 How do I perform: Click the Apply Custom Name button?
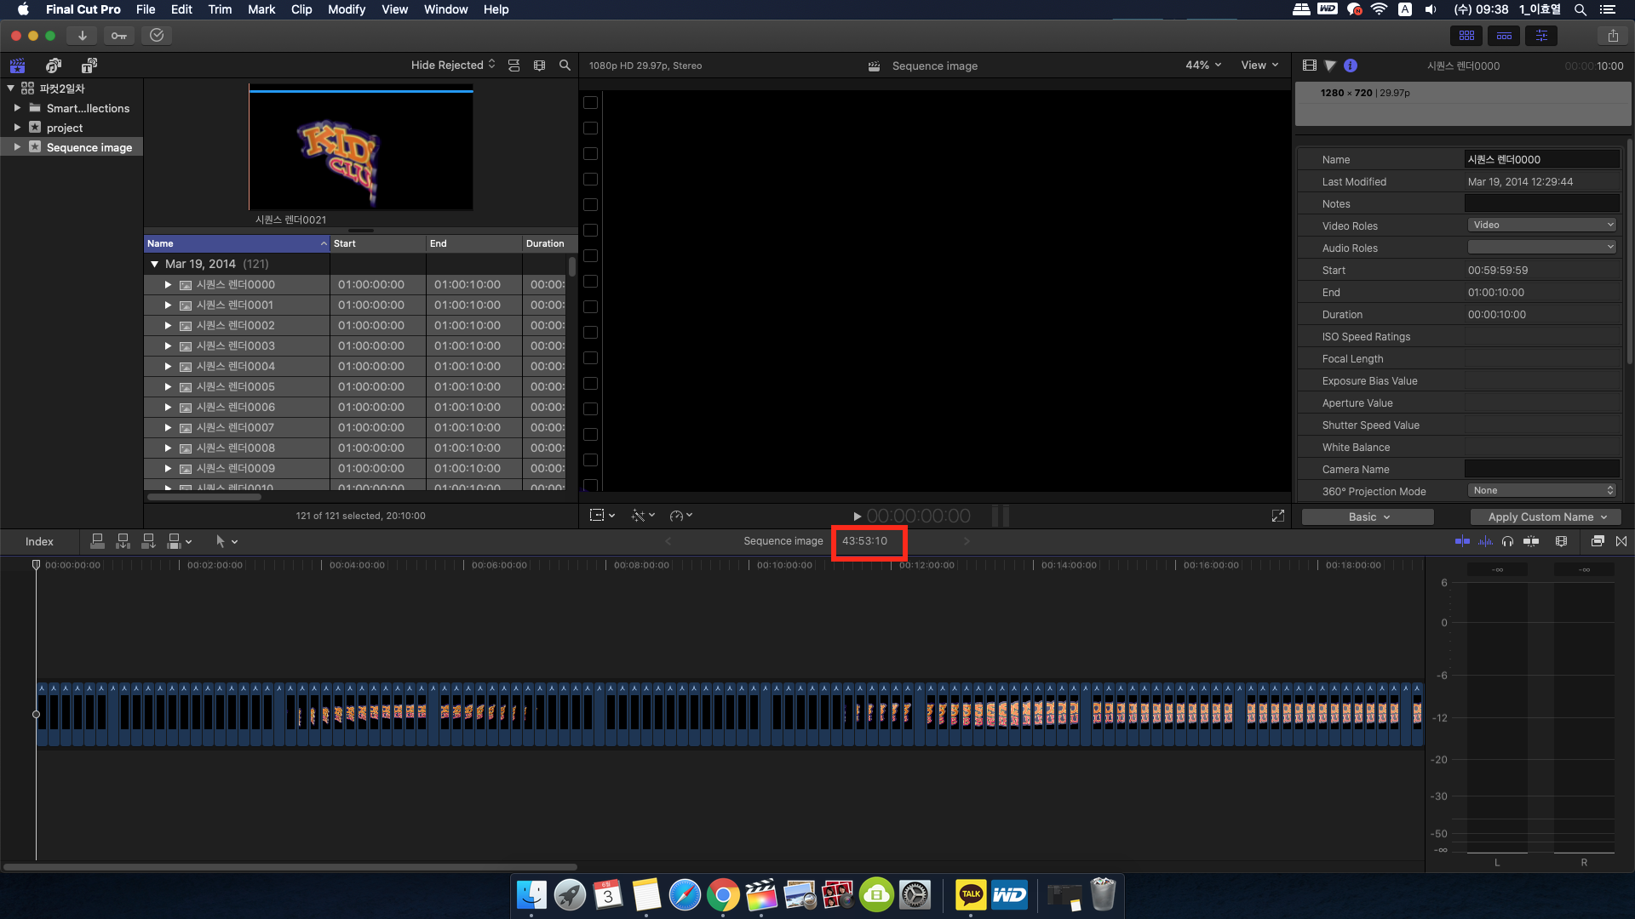click(x=1546, y=517)
